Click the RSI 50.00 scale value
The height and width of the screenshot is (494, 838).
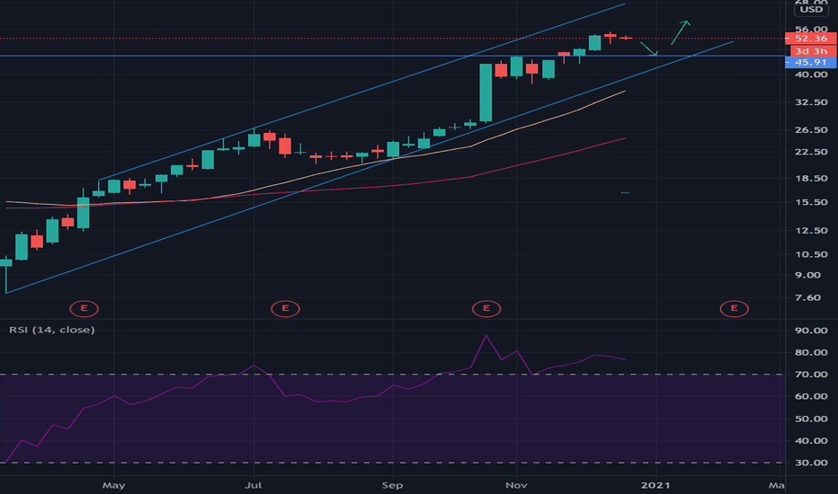pos(811,419)
